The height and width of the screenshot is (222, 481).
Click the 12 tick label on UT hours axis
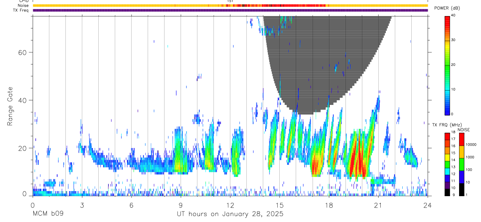point(230,205)
